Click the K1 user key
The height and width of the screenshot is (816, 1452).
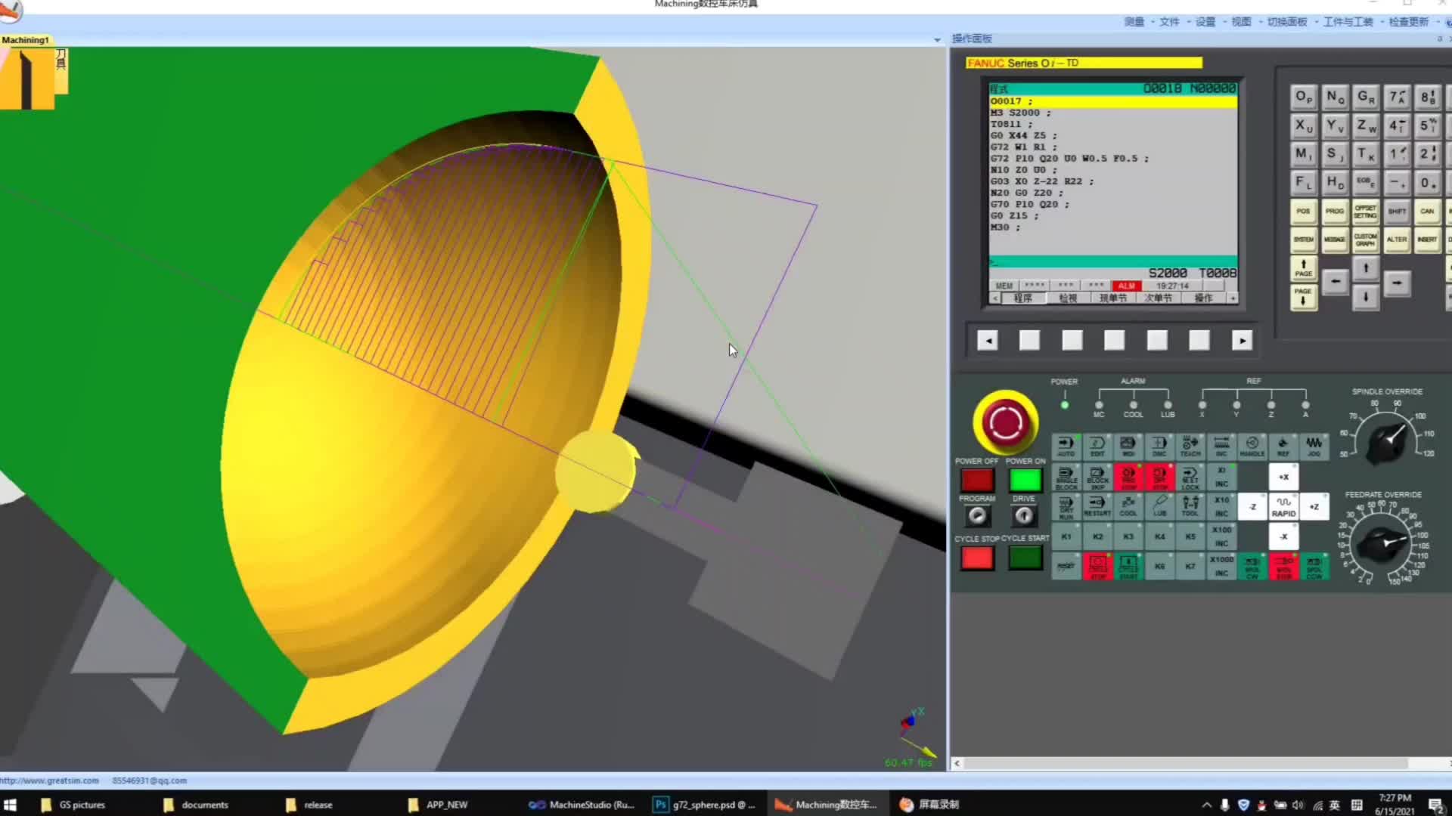click(1066, 536)
